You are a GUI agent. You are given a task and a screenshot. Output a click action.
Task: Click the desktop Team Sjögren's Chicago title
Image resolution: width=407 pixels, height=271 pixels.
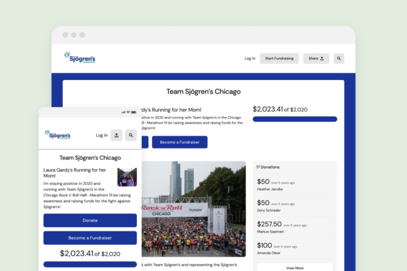(203, 91)
